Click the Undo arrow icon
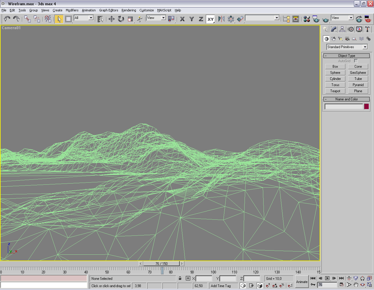The height and width of the screenshot is (290, 374). [7, 19]
